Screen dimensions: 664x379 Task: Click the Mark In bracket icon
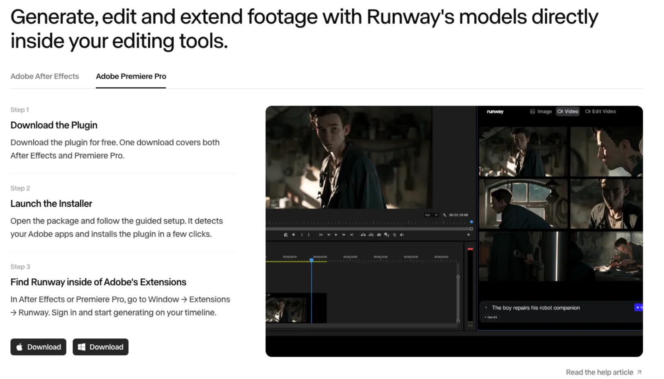[x=302, y=235]
